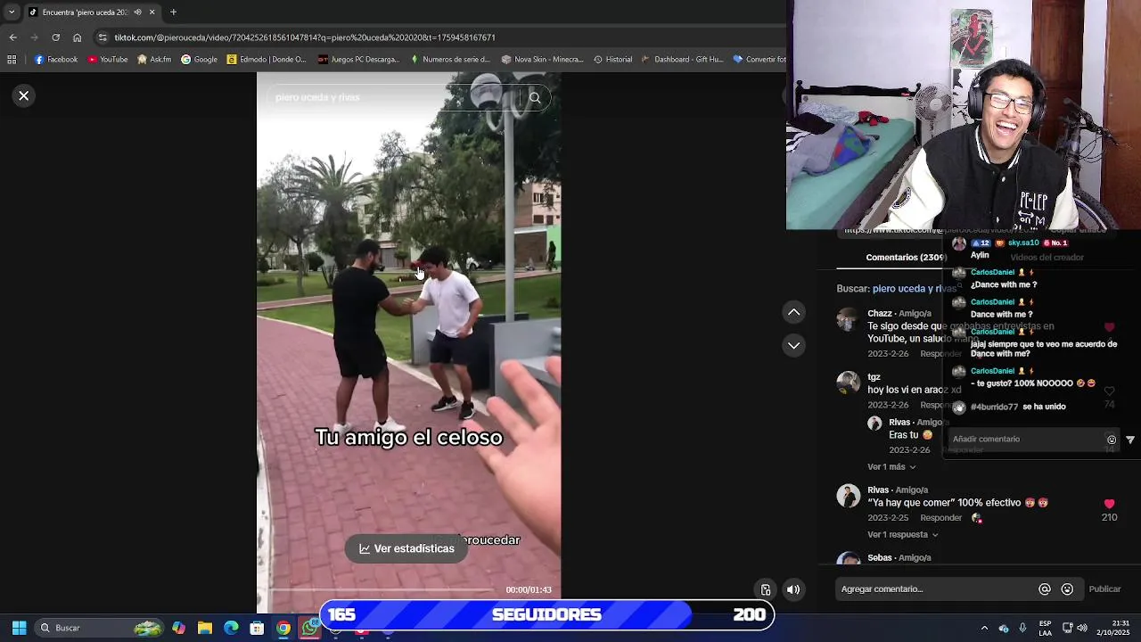Open a new tab with plus button
The width and height of the screenshot is (1141, 642).
click(173, 12)
